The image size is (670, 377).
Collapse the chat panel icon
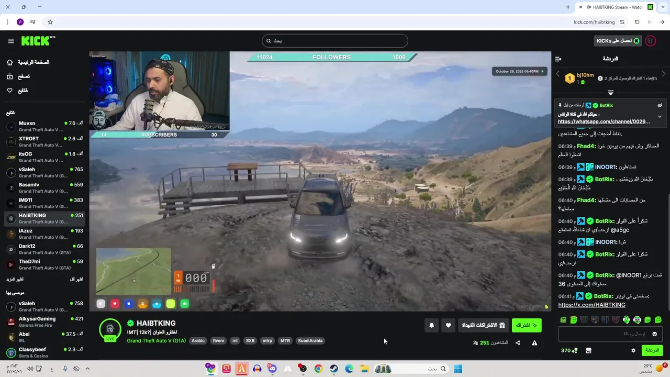(558, 59)
